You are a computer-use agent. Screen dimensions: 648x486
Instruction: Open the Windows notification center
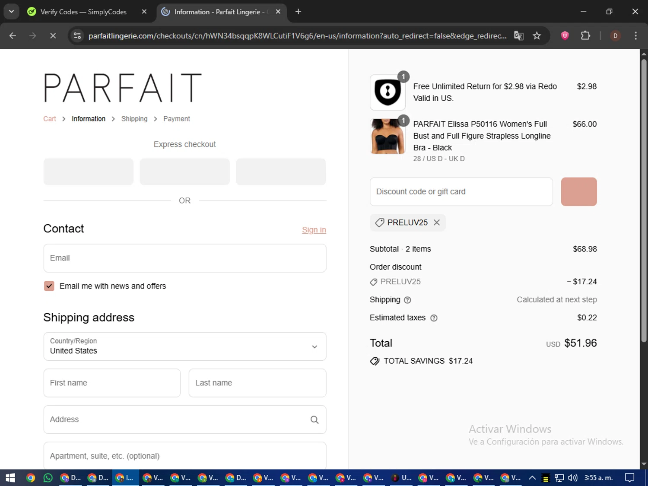(630, 478)
